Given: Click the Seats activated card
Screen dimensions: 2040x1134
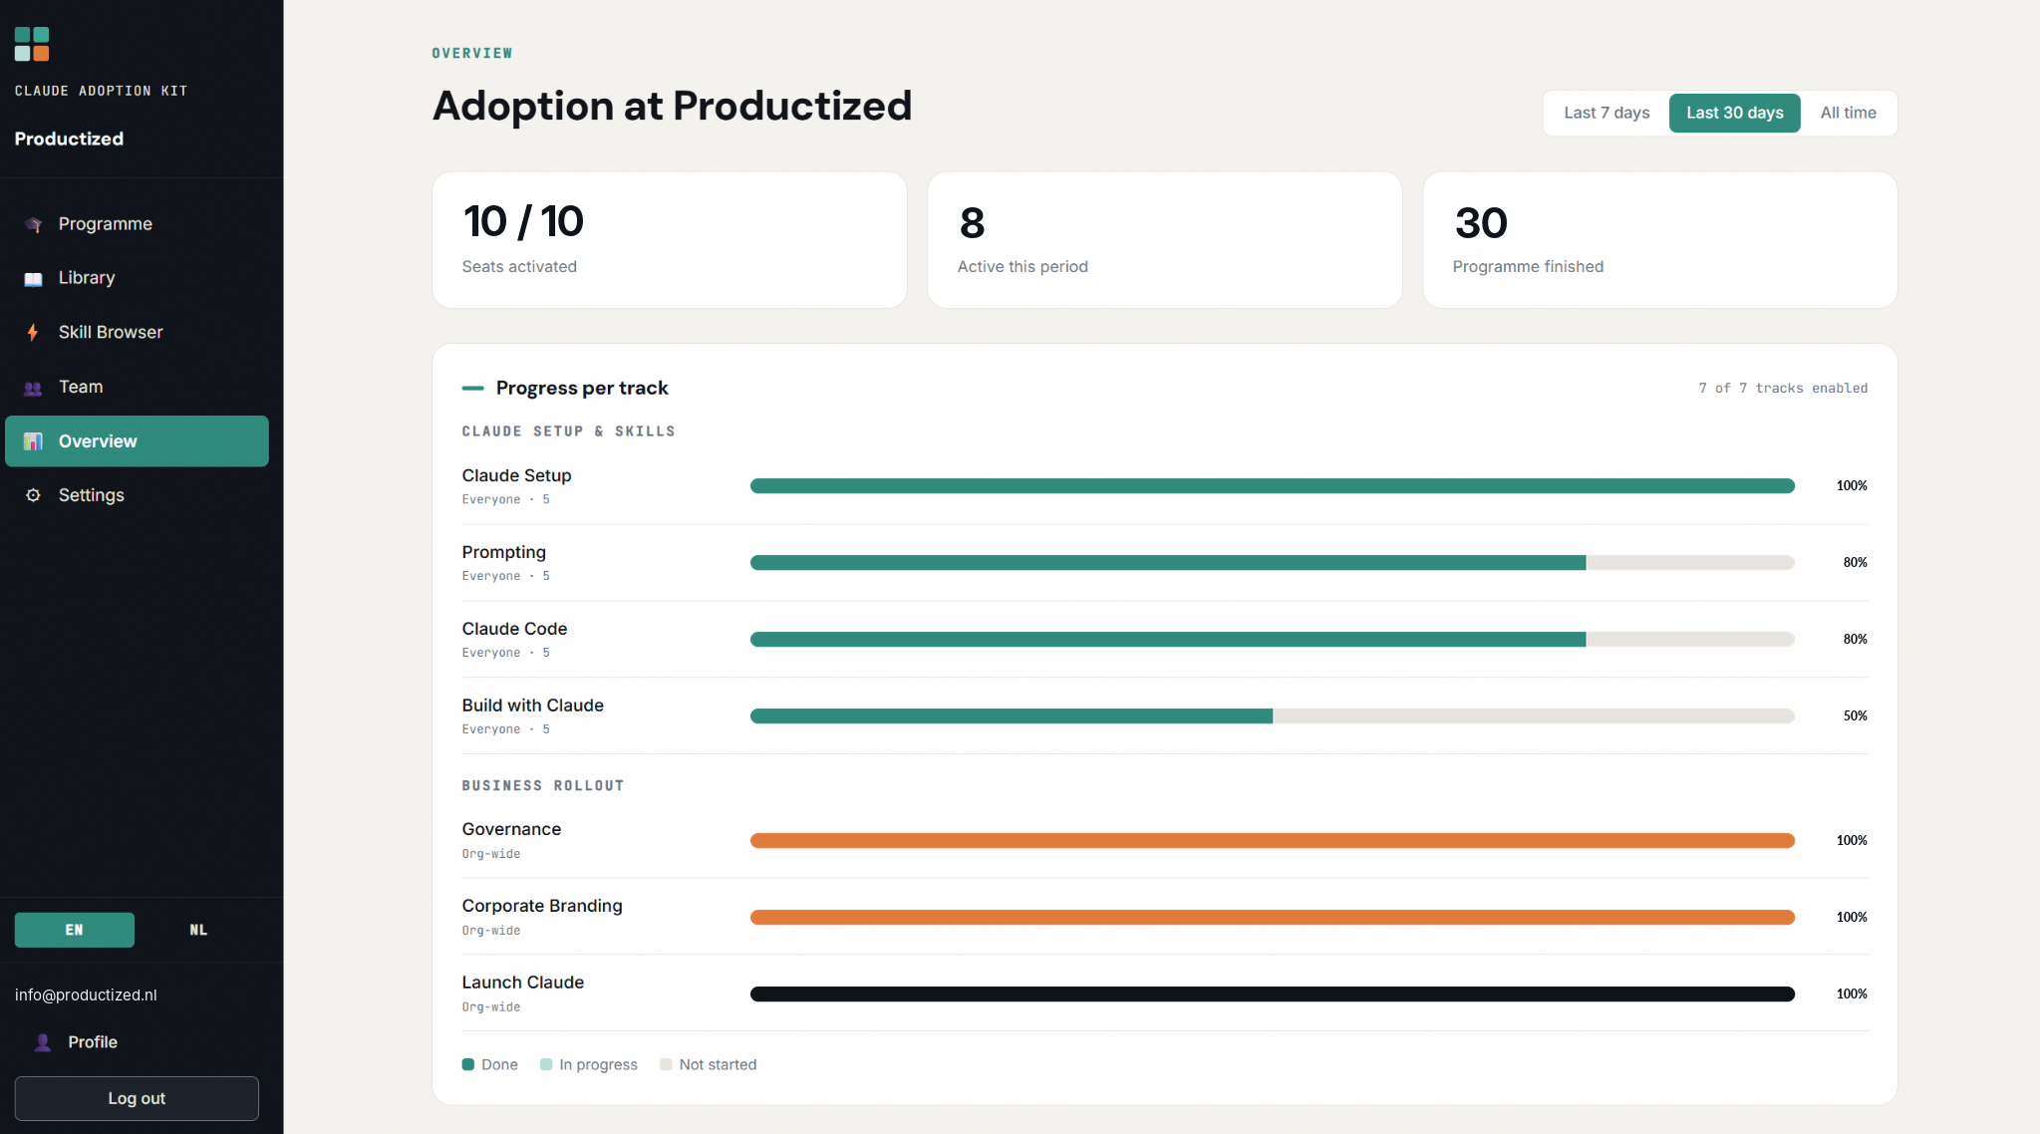Looking at the screenshot, I should tap(670, 240).
